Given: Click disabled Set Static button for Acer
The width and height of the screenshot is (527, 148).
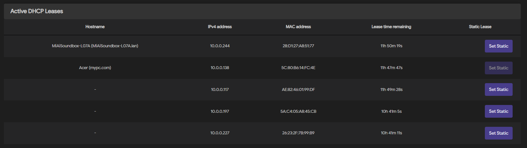Looking at the screenshot, I should click(498, 68).
